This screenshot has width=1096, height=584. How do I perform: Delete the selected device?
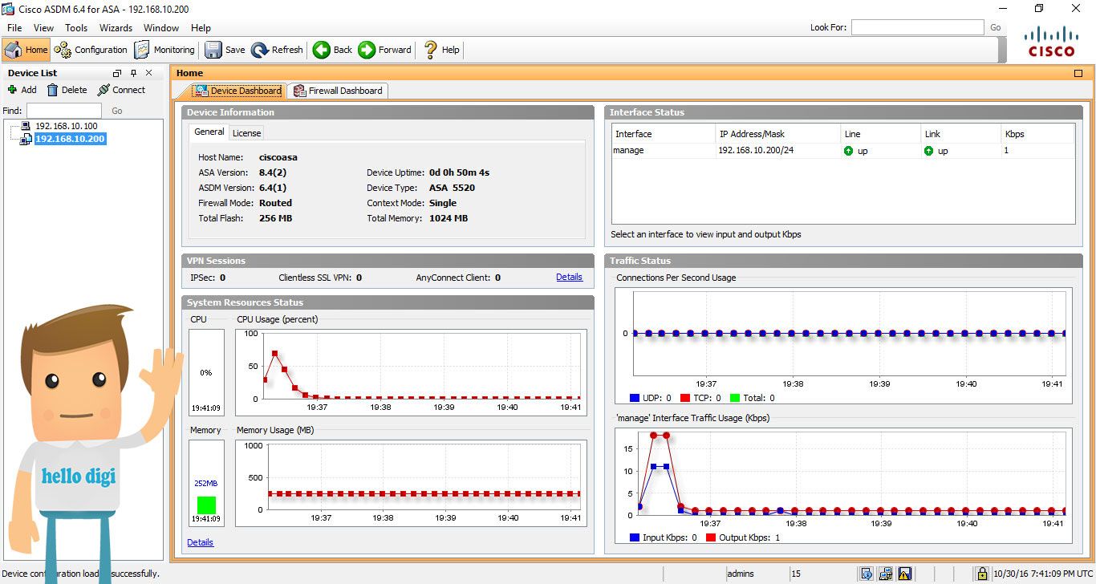click(67, 90)
